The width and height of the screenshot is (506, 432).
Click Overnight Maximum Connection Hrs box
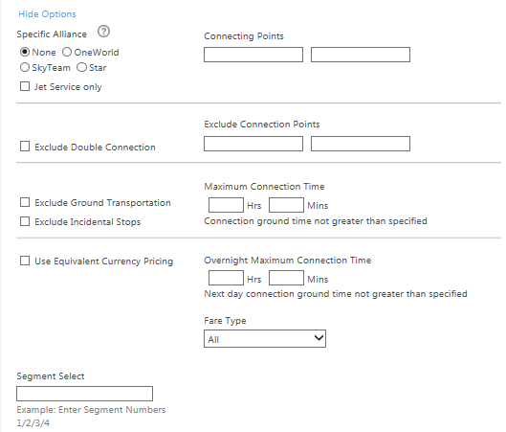click(x=226, y=278)
